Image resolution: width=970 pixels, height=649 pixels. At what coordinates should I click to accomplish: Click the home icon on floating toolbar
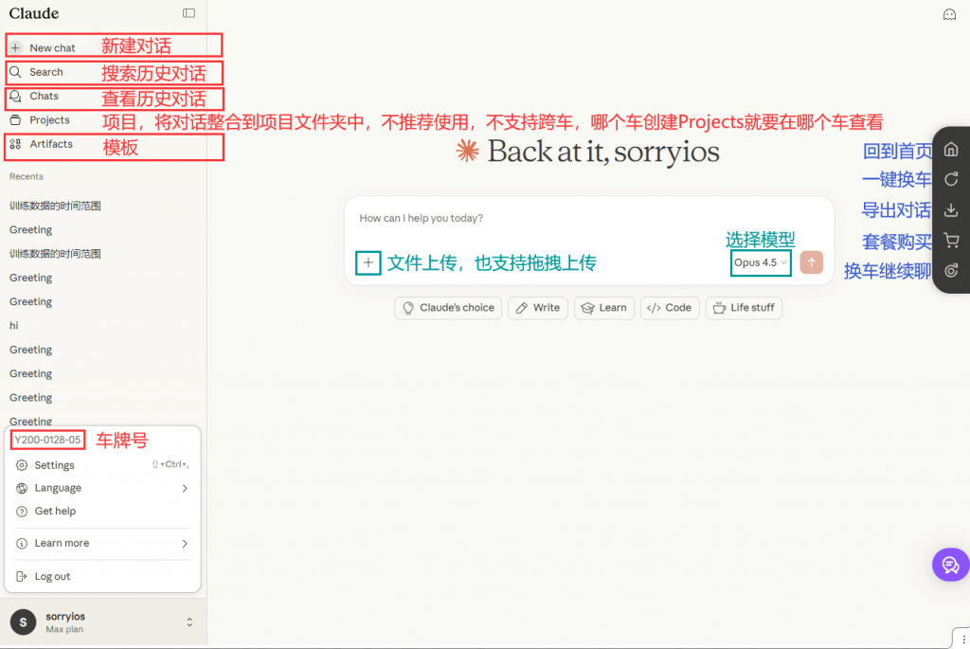(950, 149)
